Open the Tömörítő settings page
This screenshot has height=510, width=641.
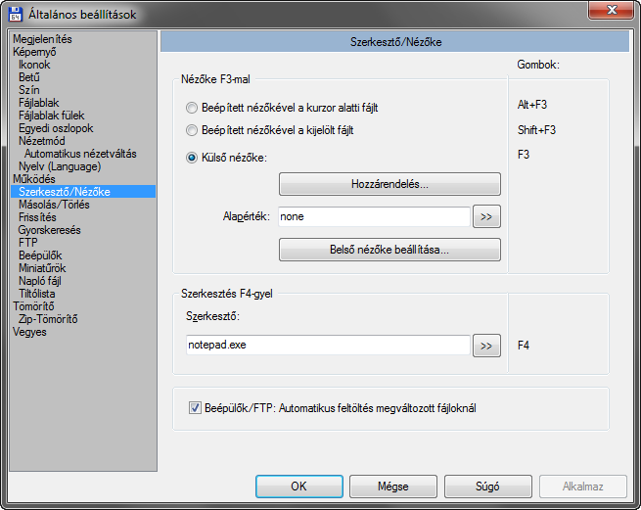coord(33,306)
